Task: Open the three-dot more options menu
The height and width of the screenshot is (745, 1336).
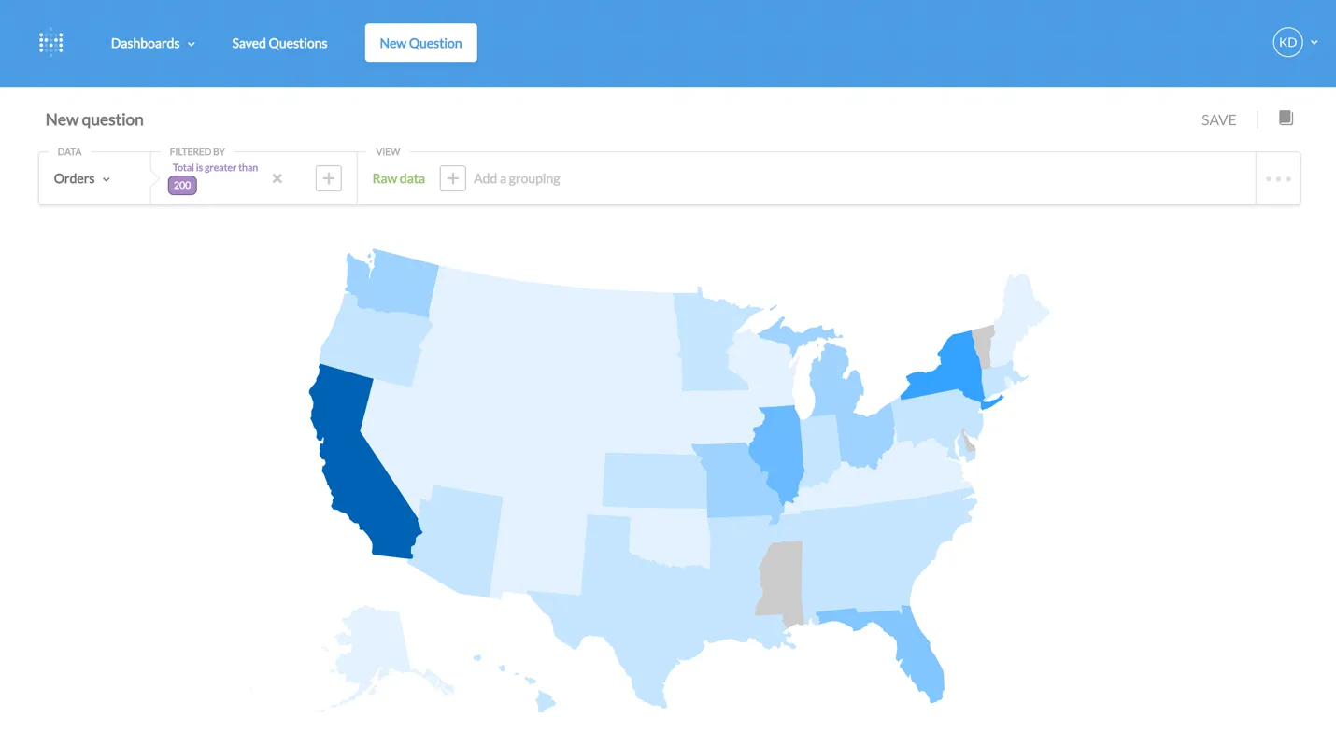Action: tap(1278, 178)
